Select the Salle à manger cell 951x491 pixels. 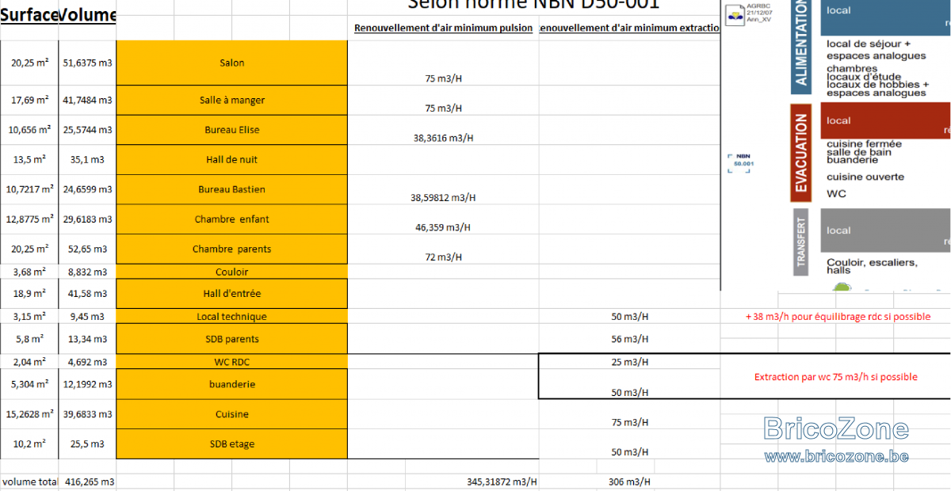[x=231, y=101]
